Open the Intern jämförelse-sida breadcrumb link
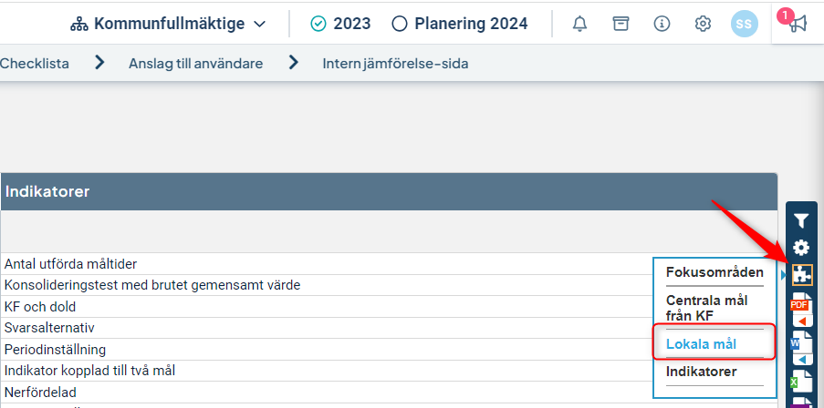This screenshot has height=408, width=824. 395,64
